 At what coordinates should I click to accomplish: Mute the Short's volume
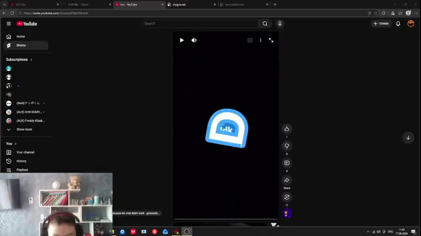pos(194,40)
